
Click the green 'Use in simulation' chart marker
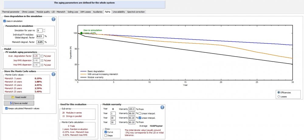[x=81, y=33]
